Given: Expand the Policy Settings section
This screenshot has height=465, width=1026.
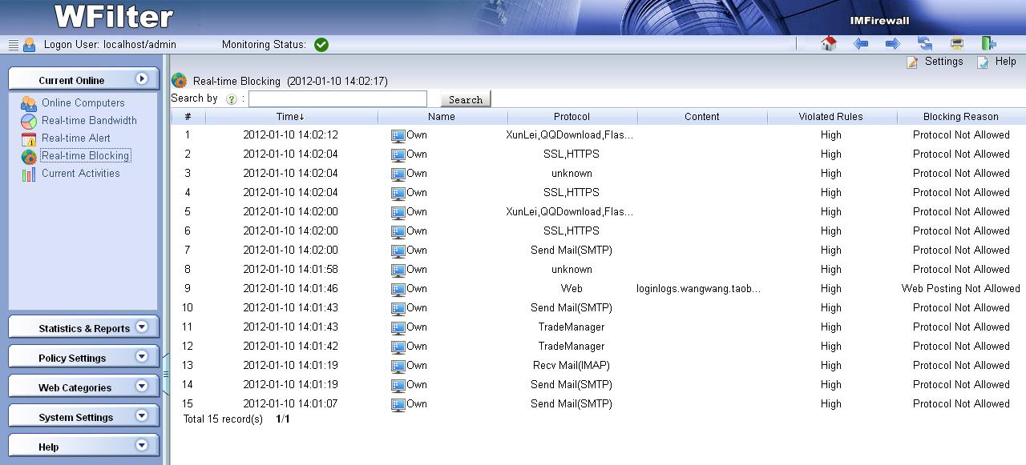Looking at the screenshot, I should (x=83, y=357).
